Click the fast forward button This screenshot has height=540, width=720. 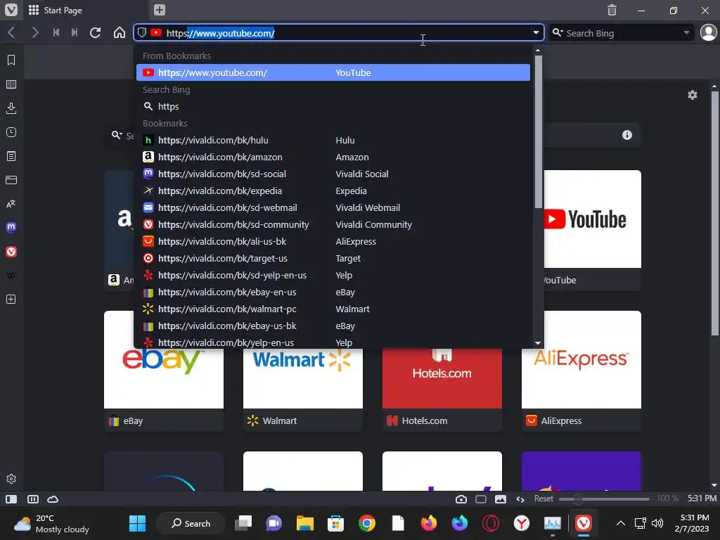coord(75,32)
